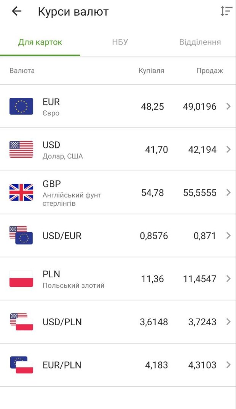The image size is (236, 409).
Task: Switch to the НБУ tab
Action: click(x=120, y=42)
